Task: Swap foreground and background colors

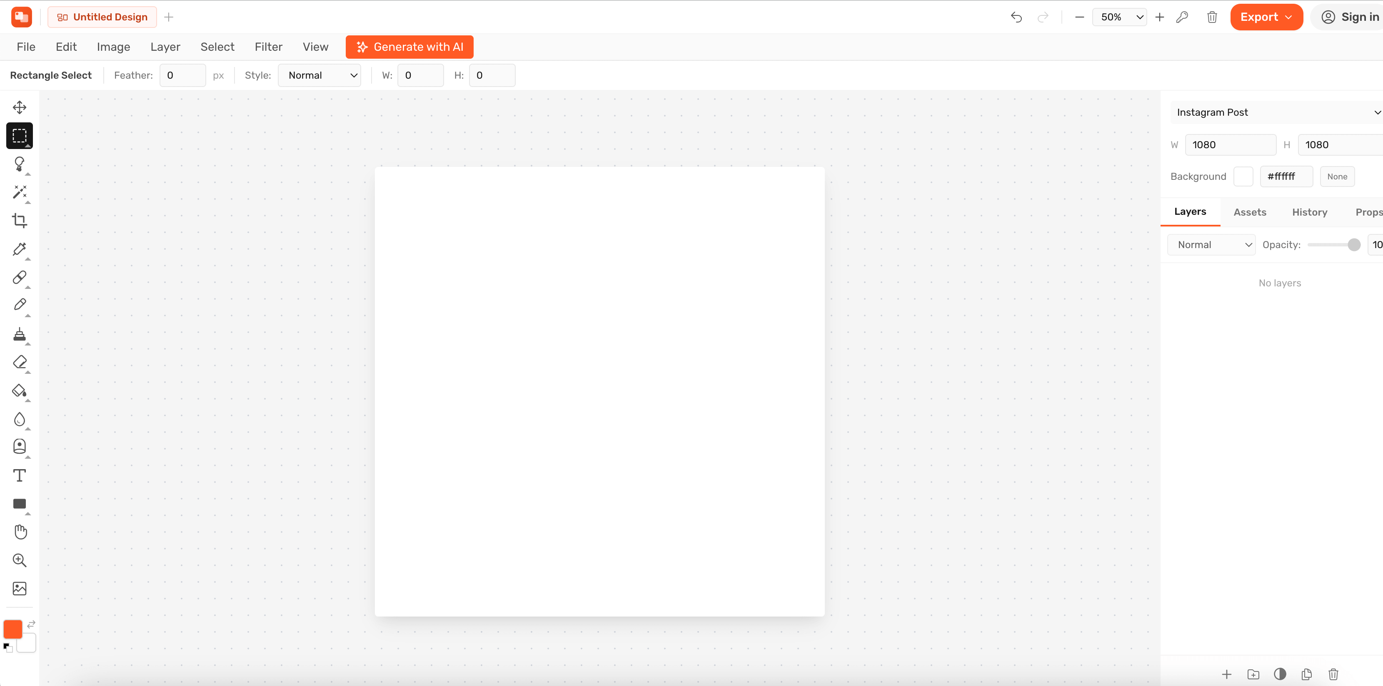Action: [31, 624]
